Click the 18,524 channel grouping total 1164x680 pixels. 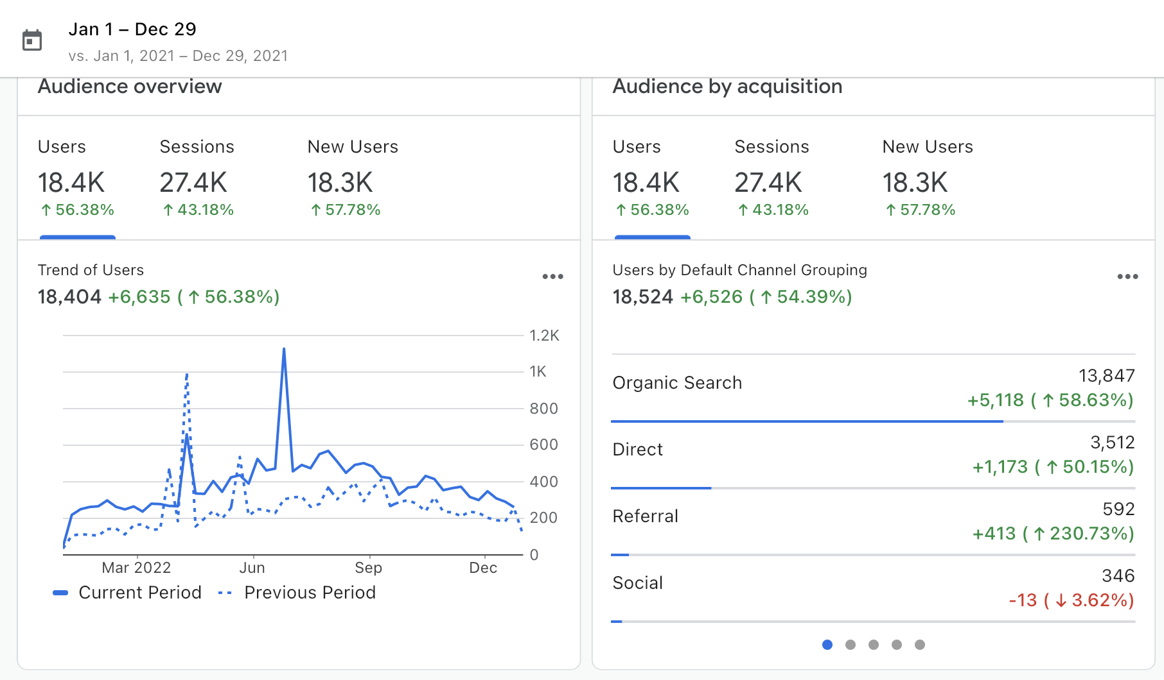coord(642,297)
